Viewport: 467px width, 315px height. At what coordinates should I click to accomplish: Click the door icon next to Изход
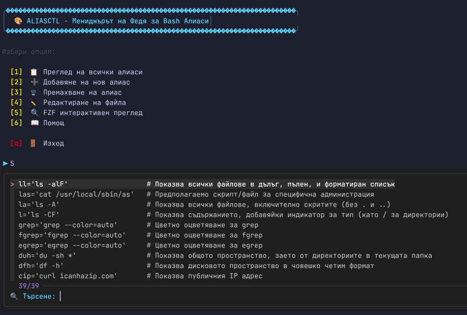(x=33, y=144)
